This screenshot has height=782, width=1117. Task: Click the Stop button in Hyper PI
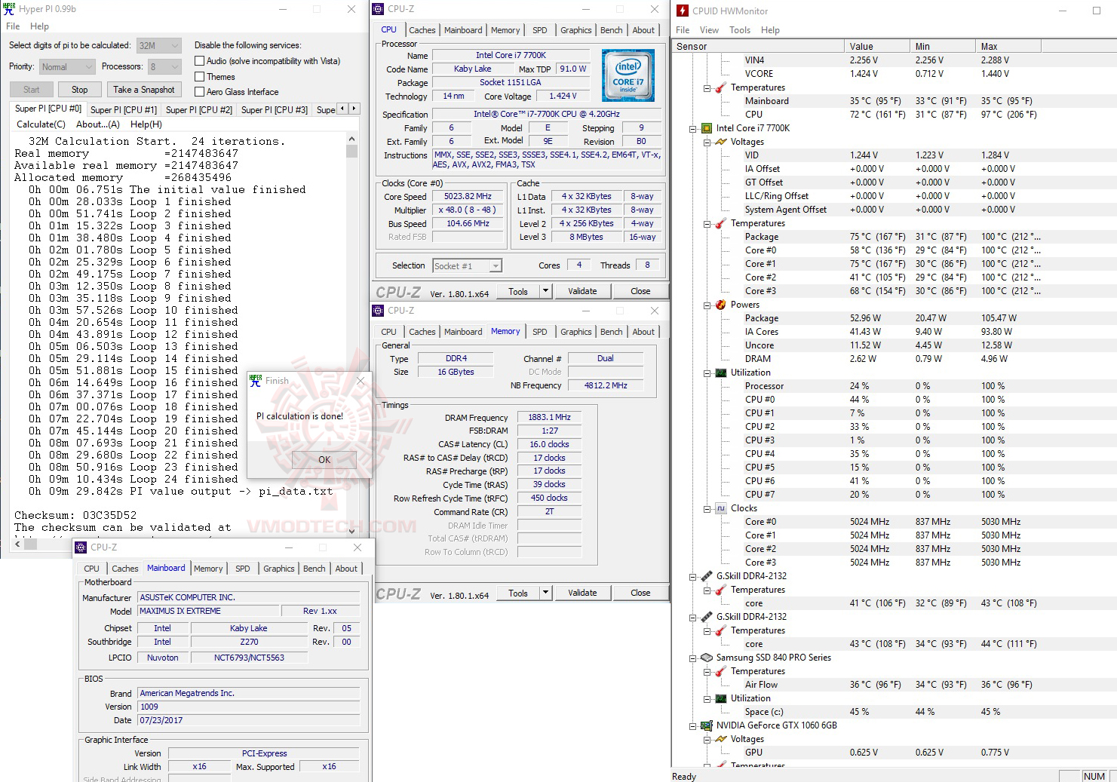pyautogui.click(x=80, y=90)
